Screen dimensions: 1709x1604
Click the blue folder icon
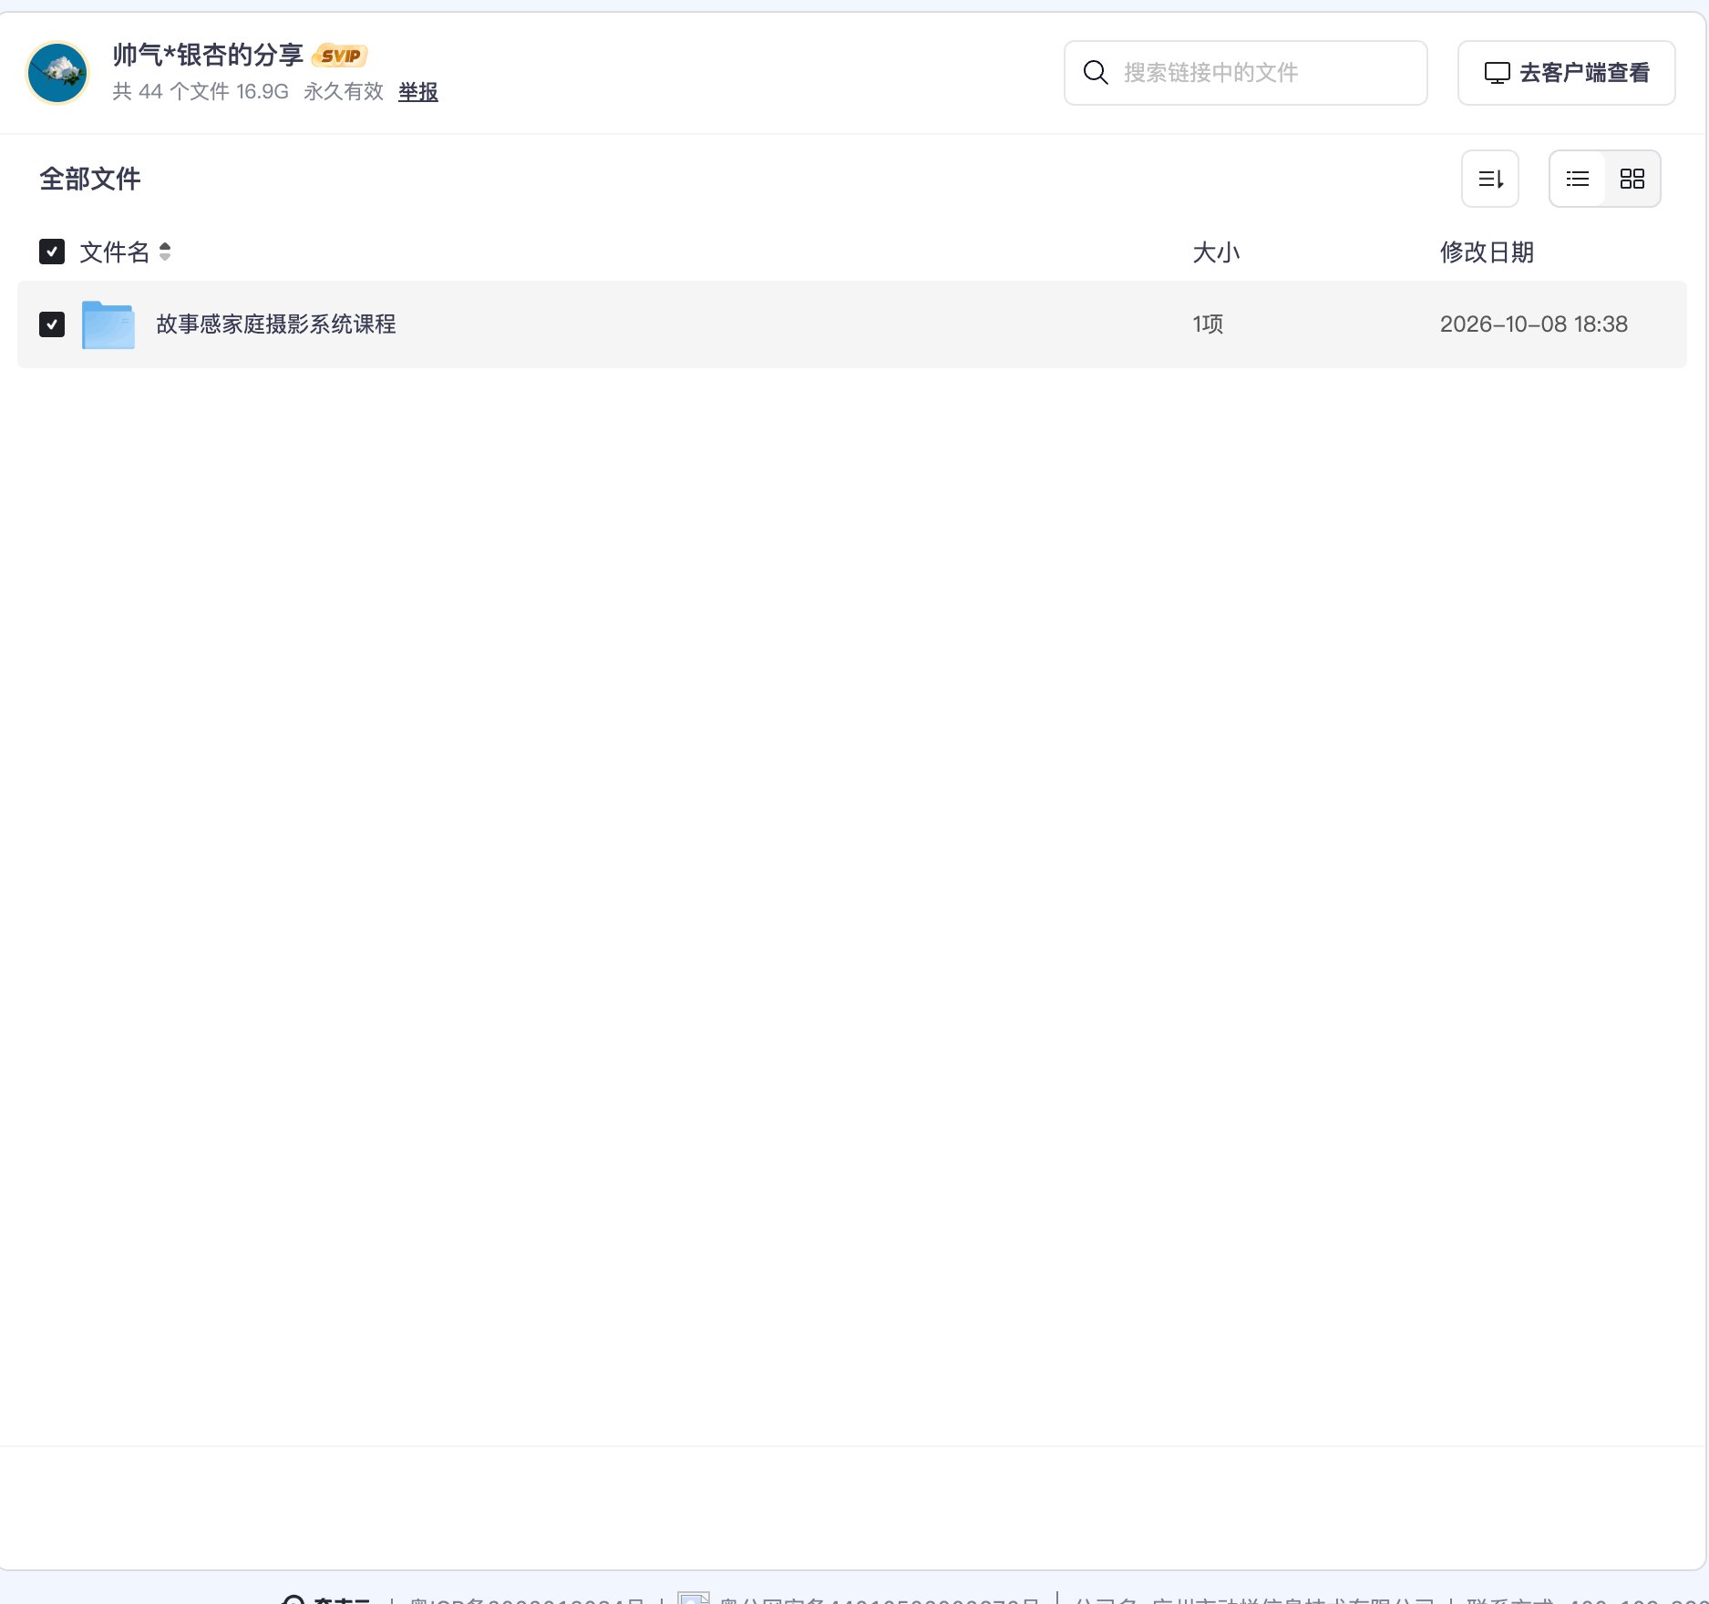point(108,324)
